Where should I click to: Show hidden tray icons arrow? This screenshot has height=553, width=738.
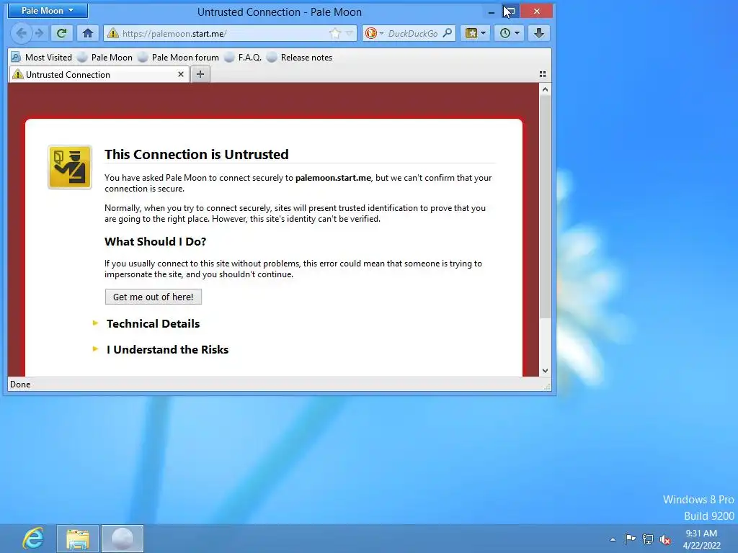(613, 539)
